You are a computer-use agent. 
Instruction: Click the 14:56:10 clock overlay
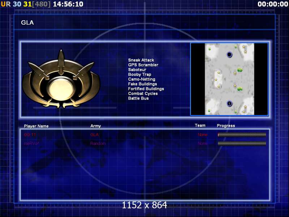tap(68, 4)
